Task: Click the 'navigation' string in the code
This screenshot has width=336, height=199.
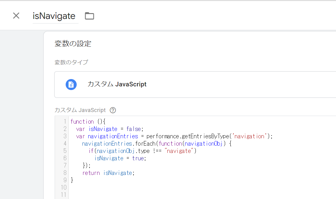Action: (x=249, y=136)
